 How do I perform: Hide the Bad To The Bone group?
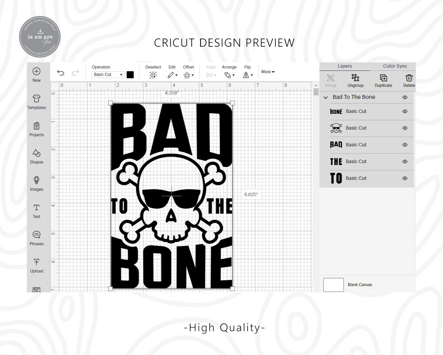[405, 97]
